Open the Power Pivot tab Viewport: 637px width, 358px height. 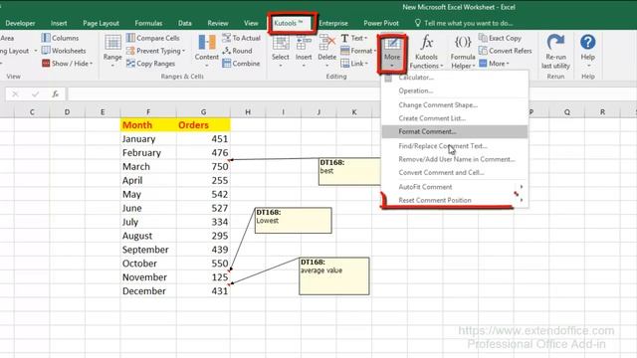[x=381, y=23]
